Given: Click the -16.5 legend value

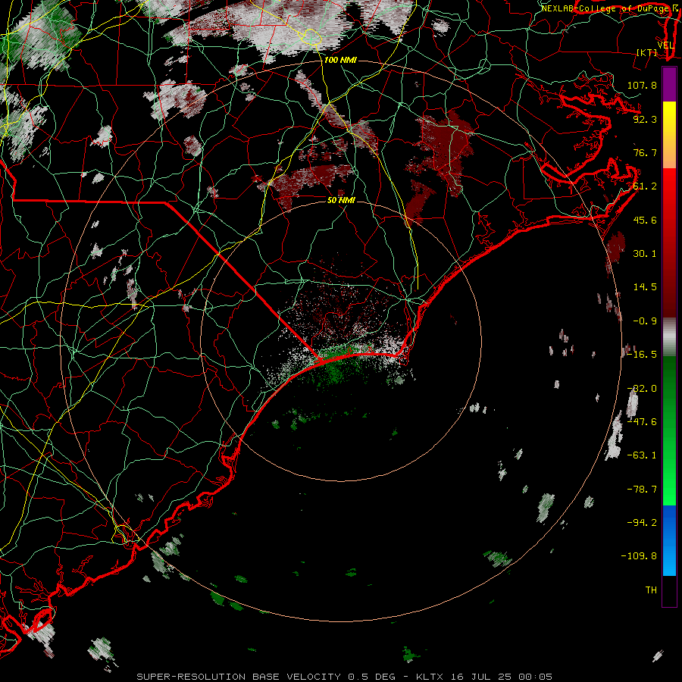Looking at the screenshot, I should click(642, 355).
